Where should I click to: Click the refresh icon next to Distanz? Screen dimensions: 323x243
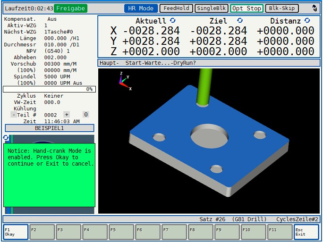tap(307, 20)
